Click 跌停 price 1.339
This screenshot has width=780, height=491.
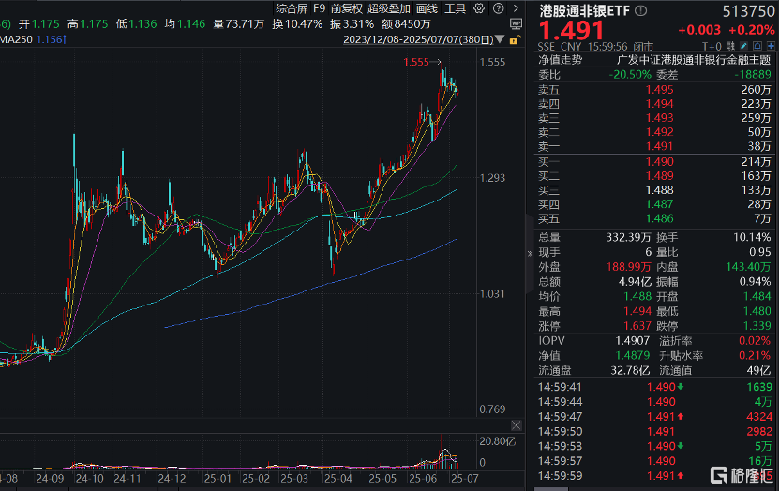(757, 326)
